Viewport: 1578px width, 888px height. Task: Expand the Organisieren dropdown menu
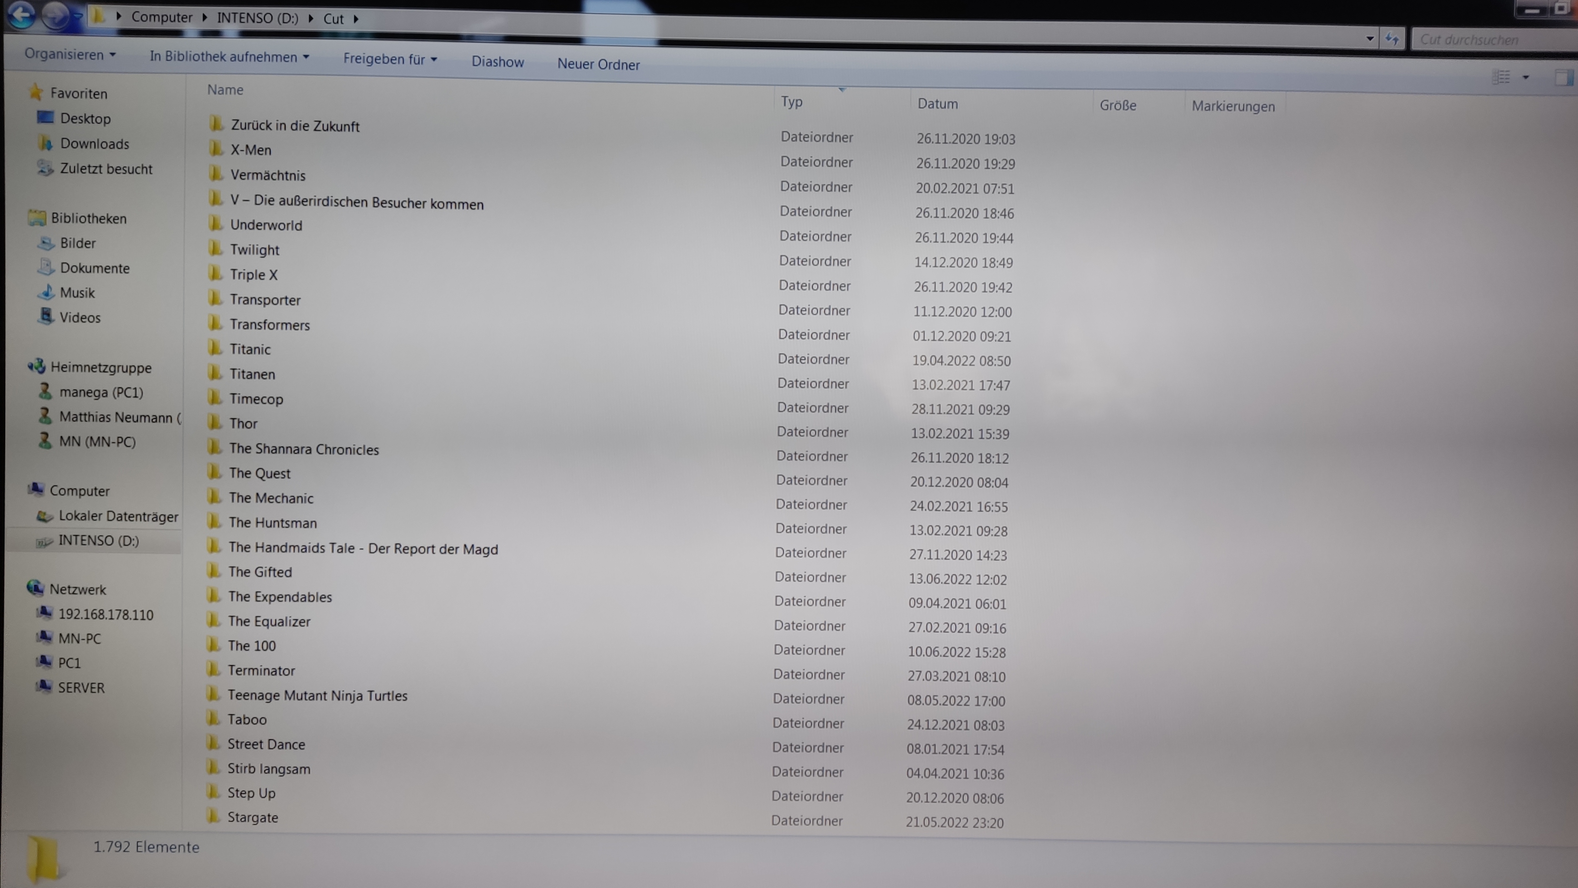[70, 54]
